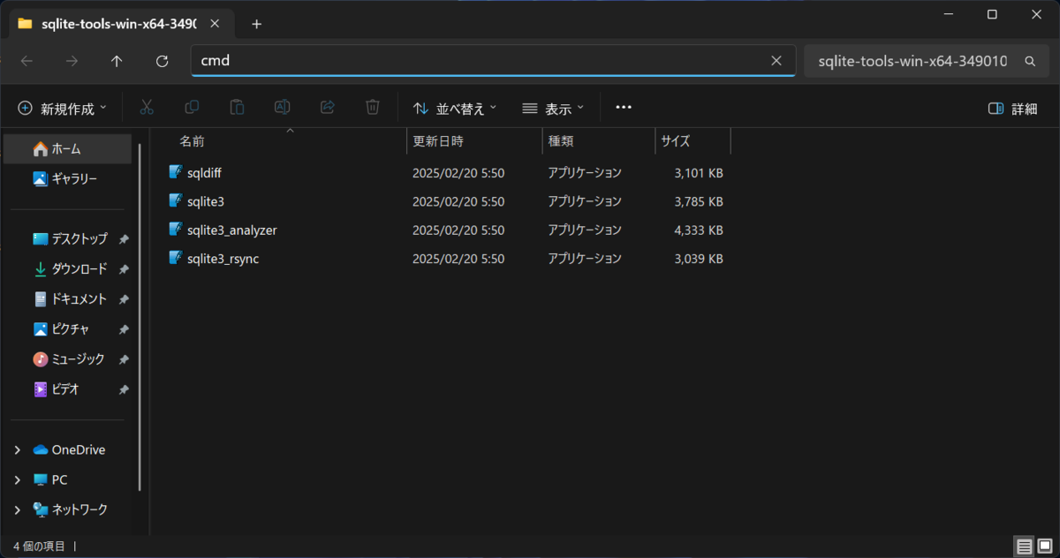
Task: Select ホーム in the navigation pane
Action: pyautogui.click(x=69, y=149)
